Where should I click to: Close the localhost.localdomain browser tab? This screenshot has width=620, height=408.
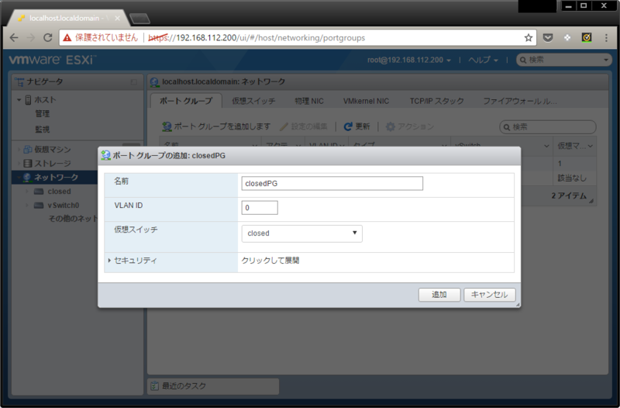[x=118, y=18]
